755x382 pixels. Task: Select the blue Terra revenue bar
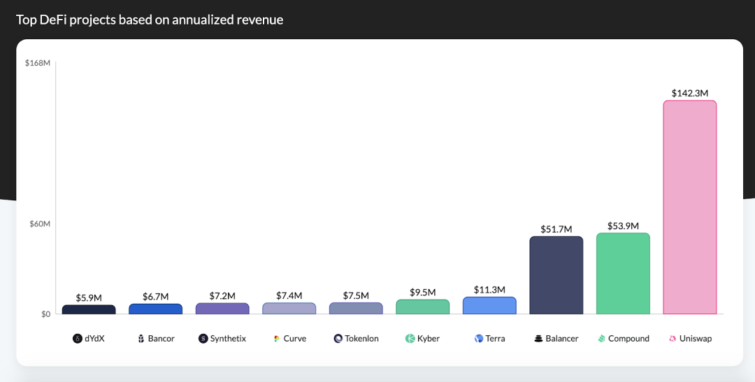[489, 306]
